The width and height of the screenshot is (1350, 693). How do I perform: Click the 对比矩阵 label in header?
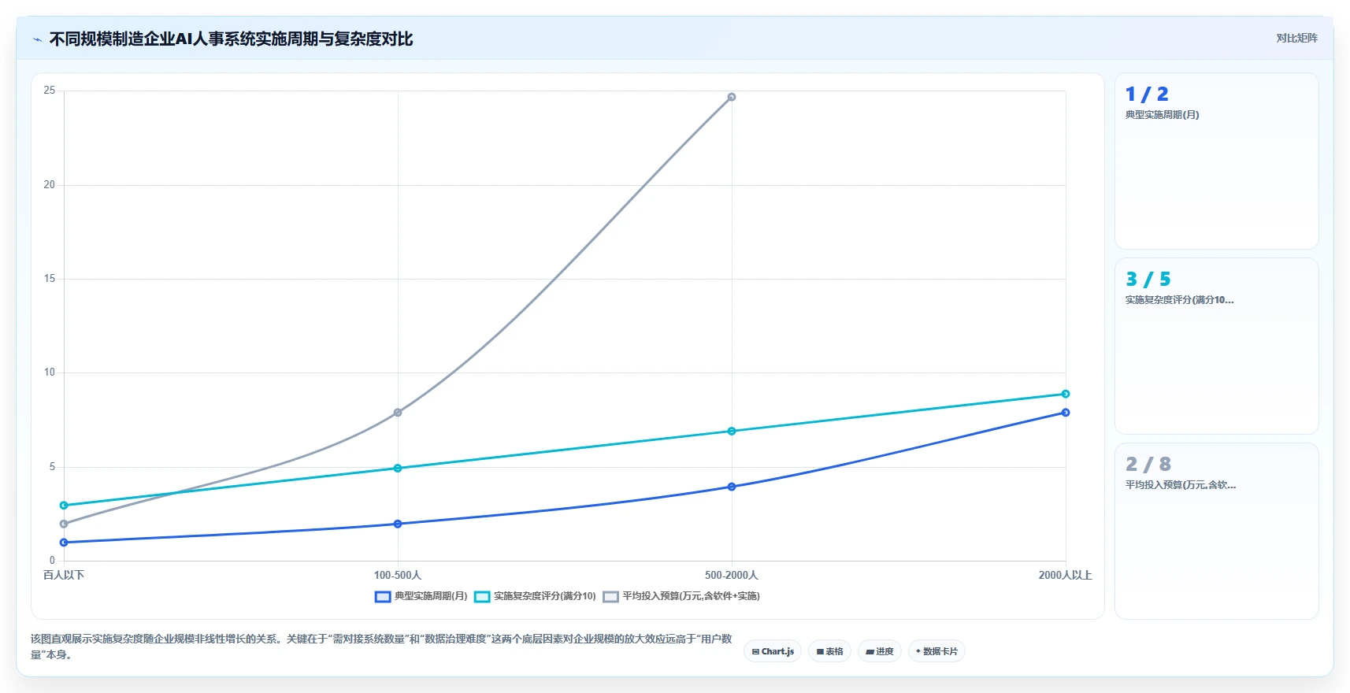click(1296, 38)
